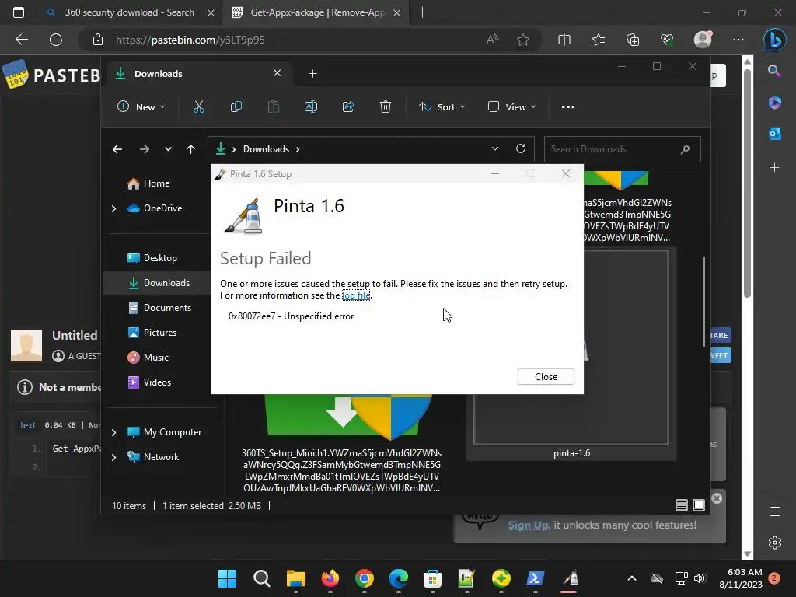The width and height of the screenshot is (796, 597).
Task: Open Edge sidebar search icon
Action: point(774,71)
